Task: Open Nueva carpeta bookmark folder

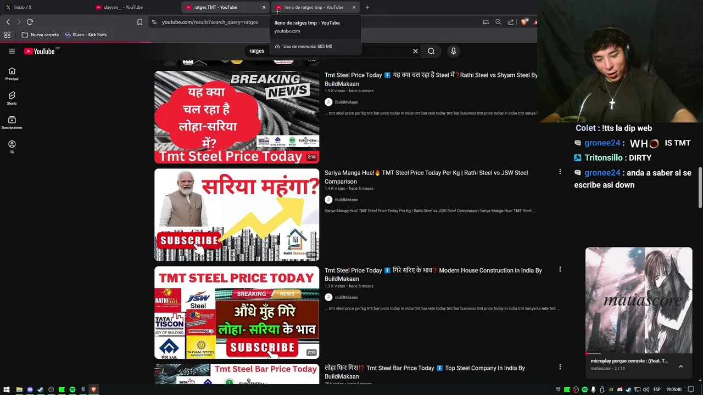Action: [40, 35]
